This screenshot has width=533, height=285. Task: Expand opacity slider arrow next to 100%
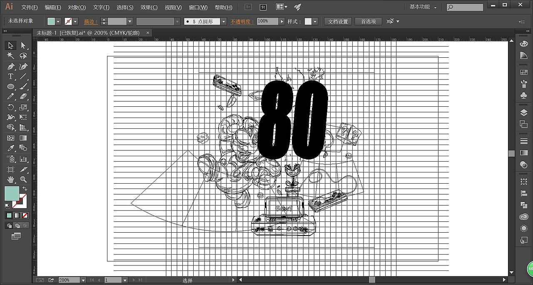coord(282,21)
